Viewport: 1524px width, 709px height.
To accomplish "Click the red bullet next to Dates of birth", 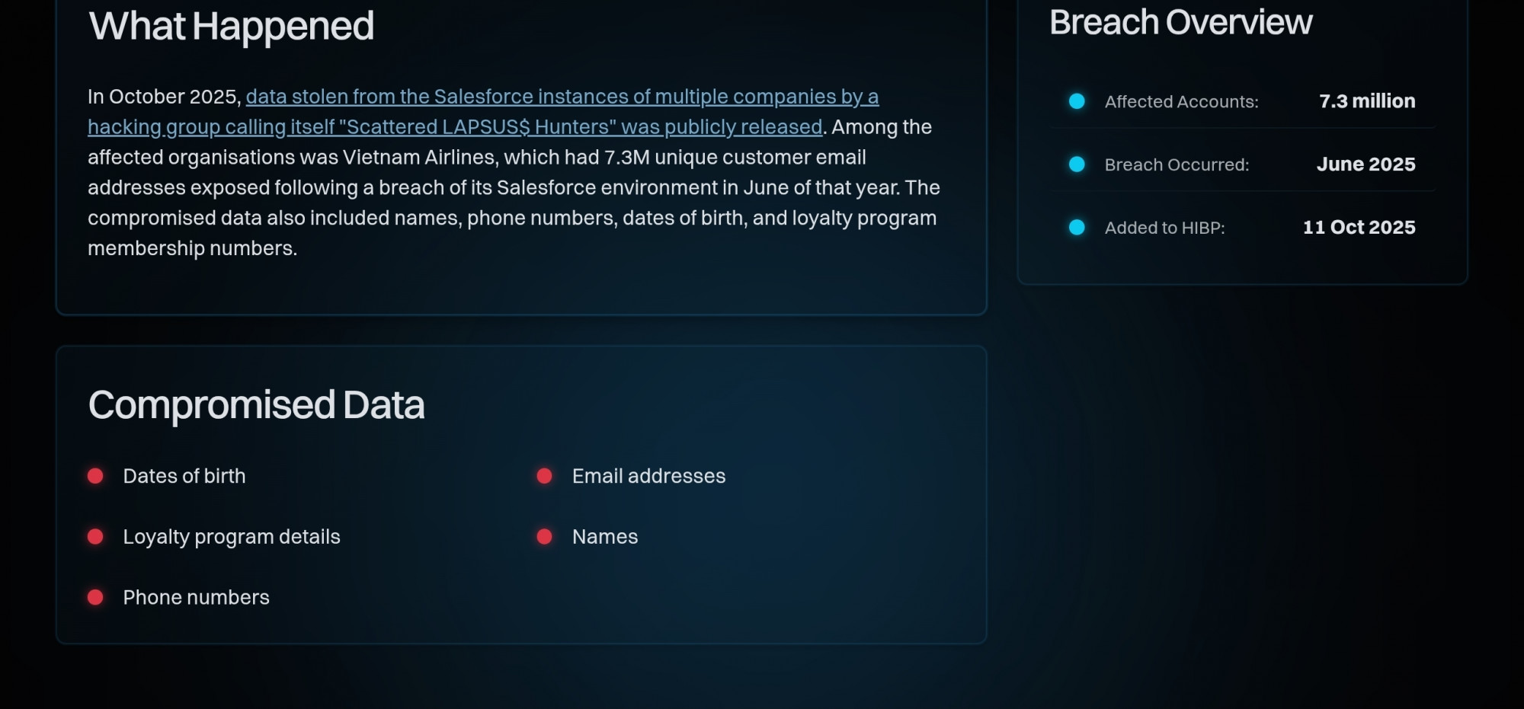I will click(x=95, y=476).
